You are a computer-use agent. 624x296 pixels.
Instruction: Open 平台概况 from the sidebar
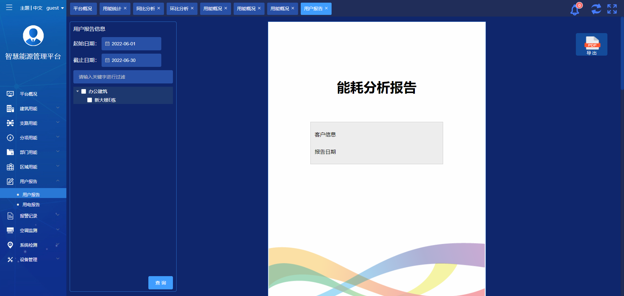[29, 94]
